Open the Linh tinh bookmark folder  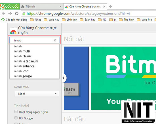tap(69, 20)
